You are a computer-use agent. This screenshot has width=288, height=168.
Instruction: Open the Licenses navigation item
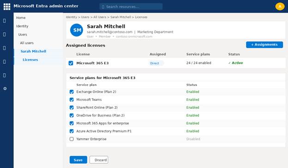(30, 60)
